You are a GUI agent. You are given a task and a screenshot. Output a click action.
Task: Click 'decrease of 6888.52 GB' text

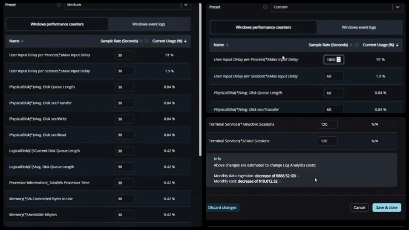point(275,176)
